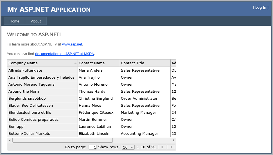Click the Christina Berglund contact cell

(x=99, y=99)
